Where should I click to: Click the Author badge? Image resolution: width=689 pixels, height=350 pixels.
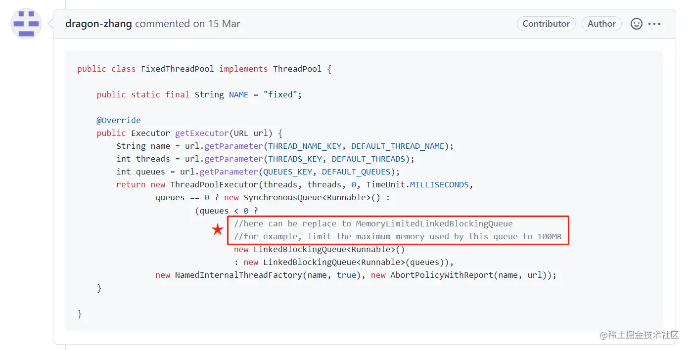(601, 24)
